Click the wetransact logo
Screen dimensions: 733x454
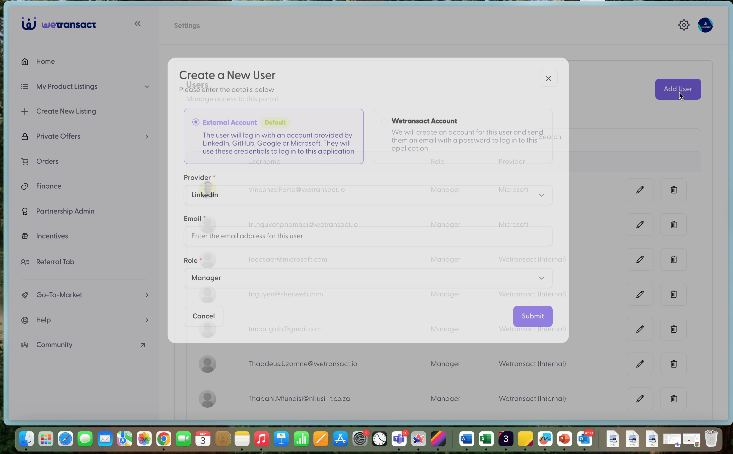pos(59,24)
